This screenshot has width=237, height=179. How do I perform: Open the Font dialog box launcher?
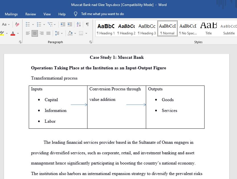click(x=20, y=42)
